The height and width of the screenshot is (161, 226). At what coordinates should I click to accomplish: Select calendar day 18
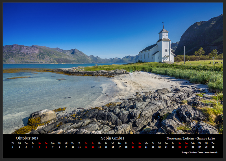[126, 147]
